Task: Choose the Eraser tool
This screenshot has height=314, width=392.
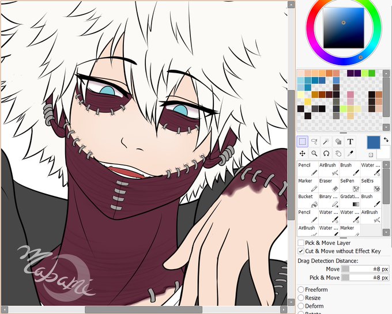Action: click(x=329, y=185)
